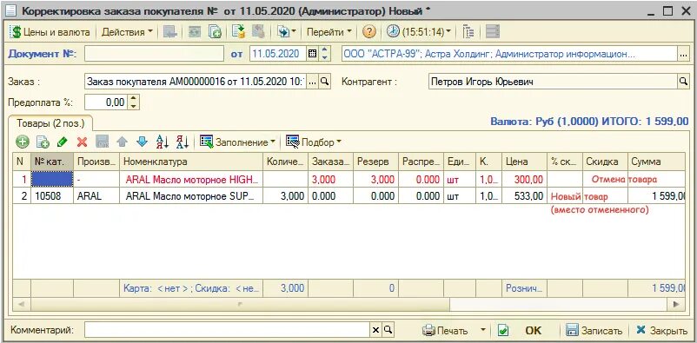The height and width of the screenshot is (343, 697).
Task: Sort descending with the Я-А icon
Action: click(183, 142)
